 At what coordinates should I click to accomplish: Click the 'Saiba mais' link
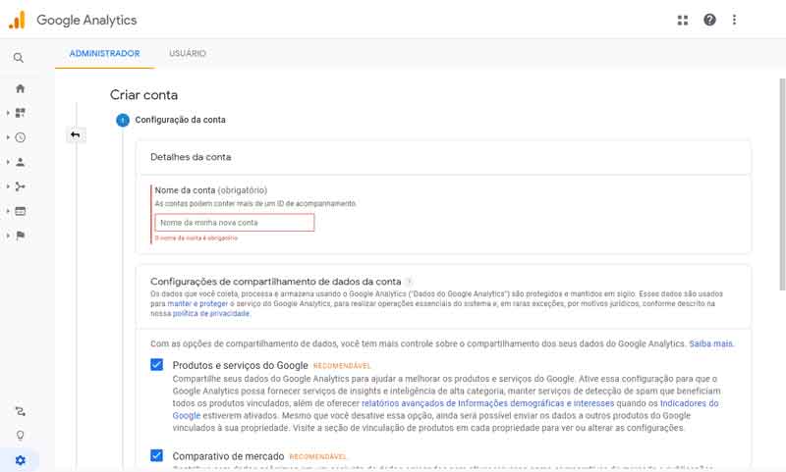click(710, 343)
